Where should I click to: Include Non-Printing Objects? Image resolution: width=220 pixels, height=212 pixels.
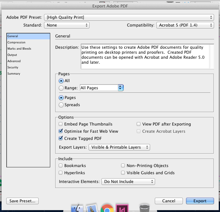pyautogui.click(x=123, y=165)
